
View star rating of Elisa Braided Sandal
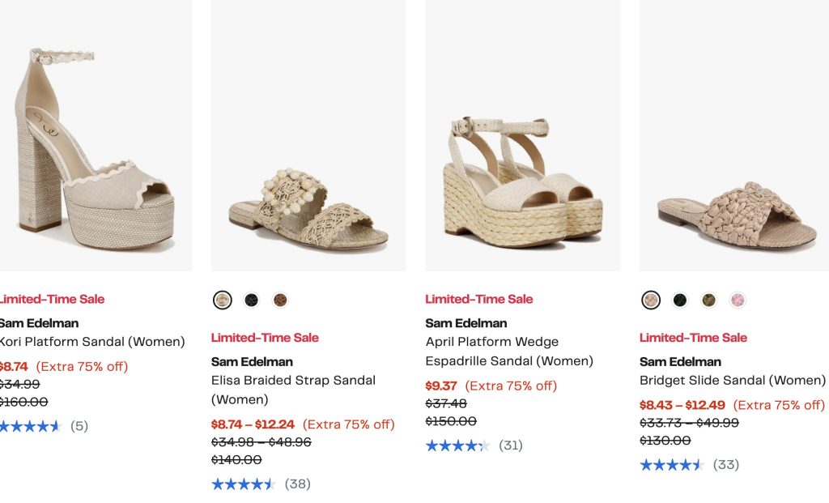click(243, 484)
